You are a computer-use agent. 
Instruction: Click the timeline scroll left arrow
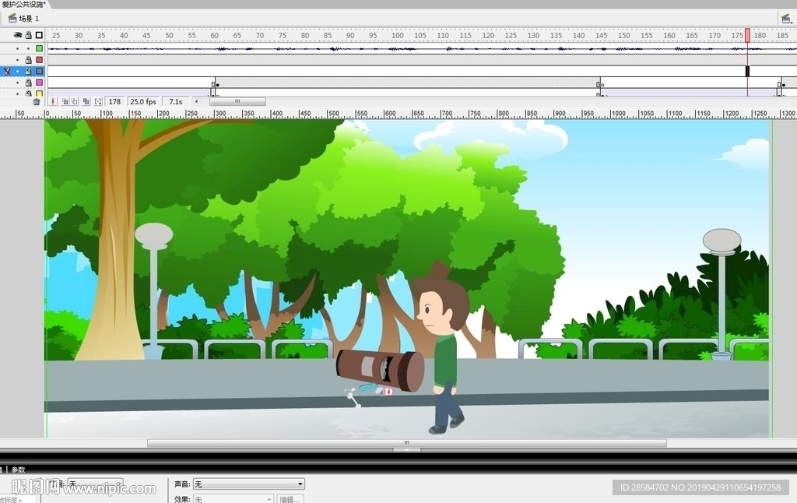(197, 102)
